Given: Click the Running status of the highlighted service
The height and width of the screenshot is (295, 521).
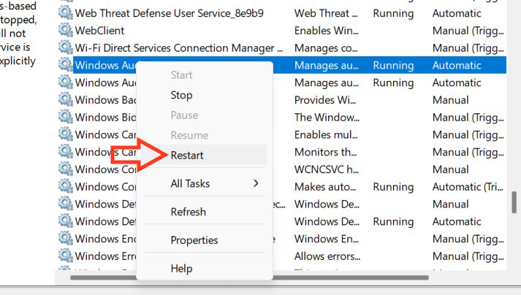Looking at the screenshot, I should tap(393, 65).
